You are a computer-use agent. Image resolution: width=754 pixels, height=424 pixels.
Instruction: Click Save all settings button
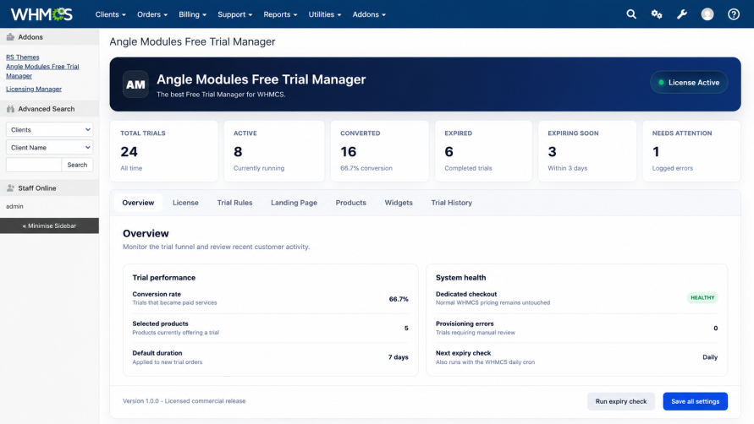tap(696, 401)
